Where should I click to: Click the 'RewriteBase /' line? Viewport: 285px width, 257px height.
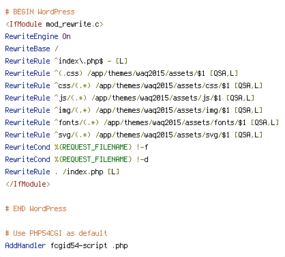click(x=31, y=49)
